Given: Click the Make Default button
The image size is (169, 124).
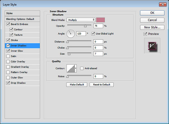Looking at the screenshot, I should point(77,85).
